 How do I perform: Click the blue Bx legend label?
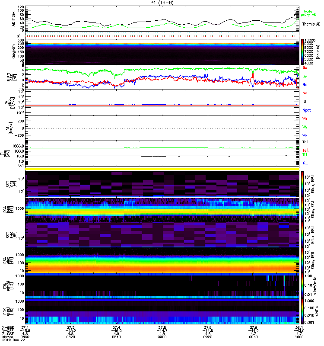pyautogui.click(x=305, y=85)
